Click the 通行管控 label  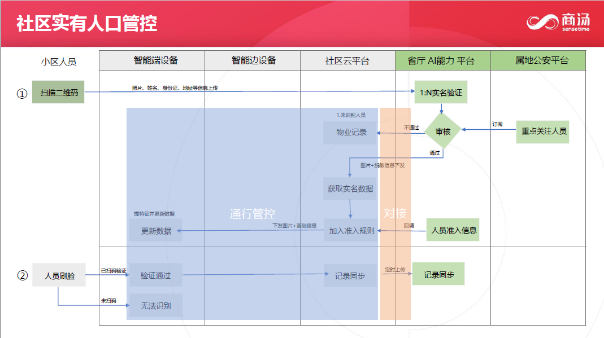253,214
